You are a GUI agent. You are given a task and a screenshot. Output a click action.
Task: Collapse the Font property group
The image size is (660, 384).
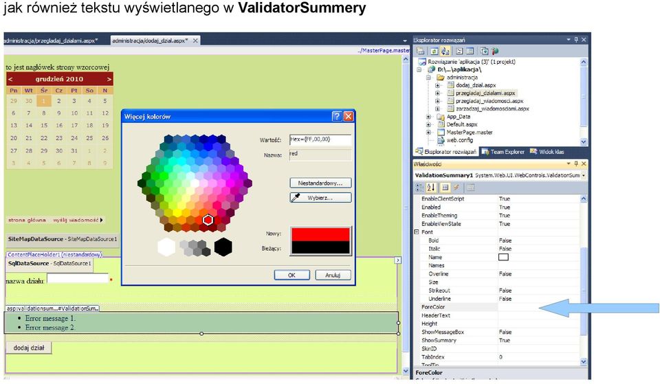pyautogui.click(x=417, y=232)
